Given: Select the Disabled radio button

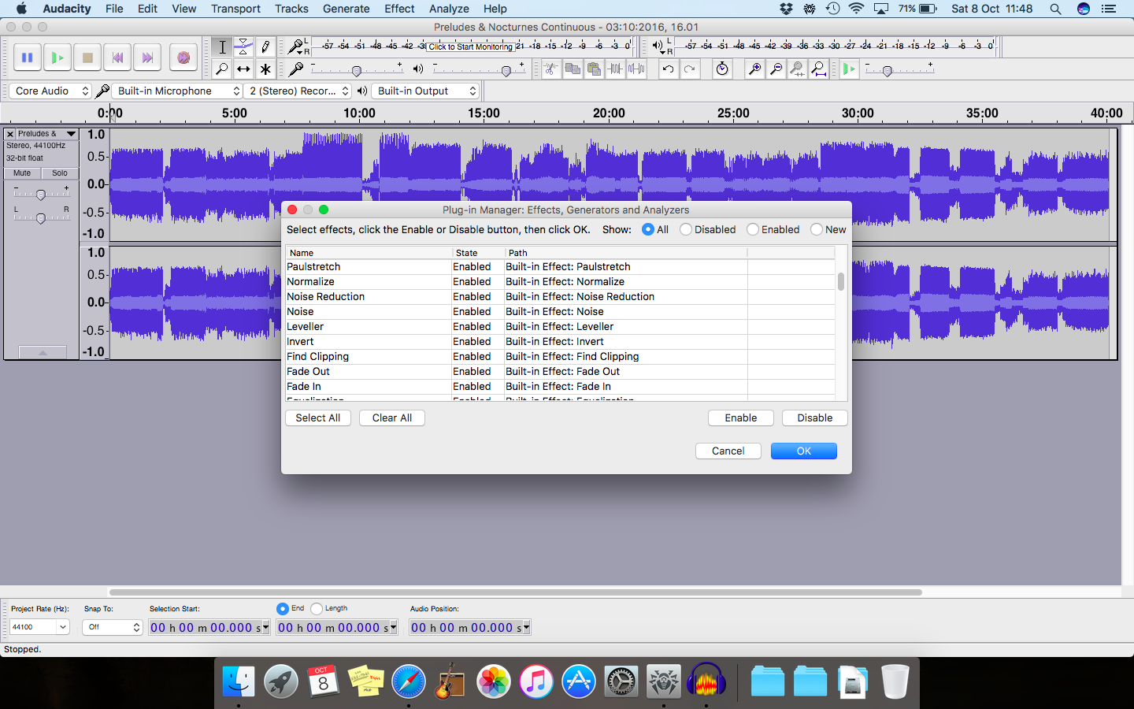Looking at the screenshot, I should (686, 229).
